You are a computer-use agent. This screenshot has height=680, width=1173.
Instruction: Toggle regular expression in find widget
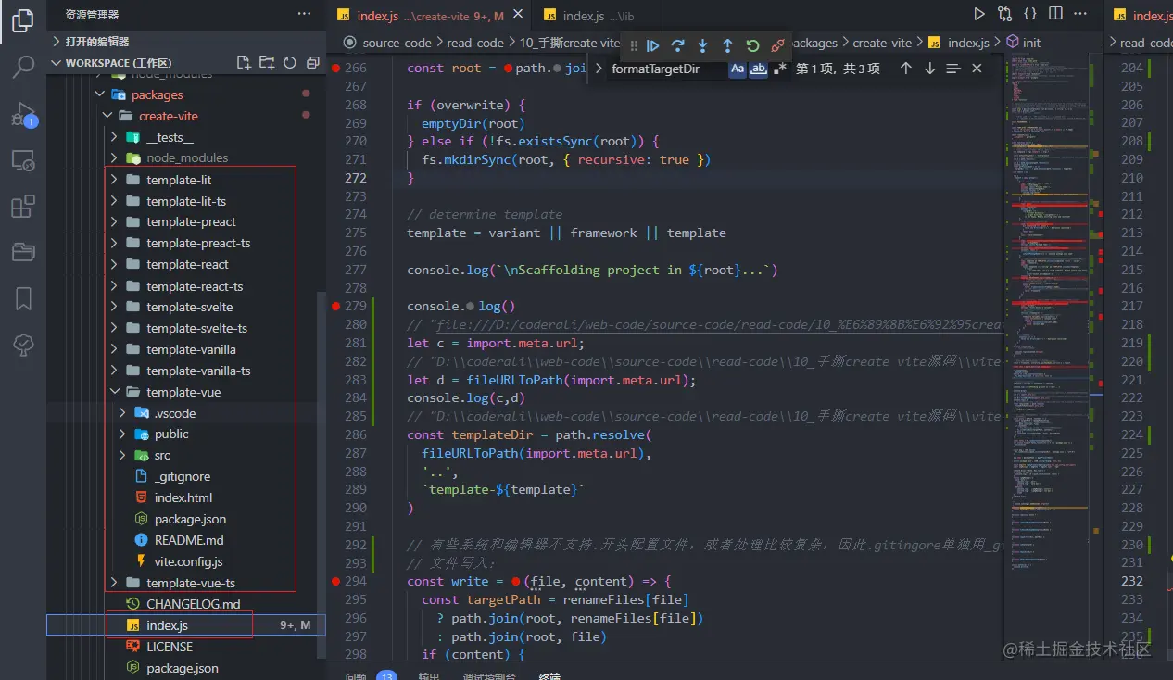[779, 69]
